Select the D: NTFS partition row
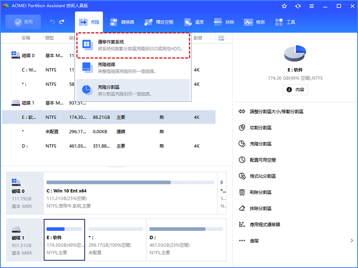The width and height of the screenshot is (358, 268). (x=109, y=146)
